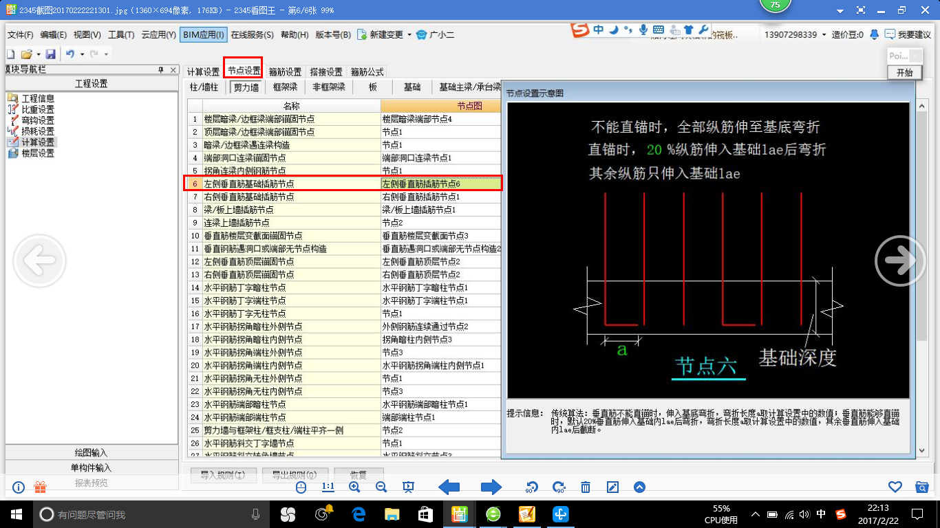
Task: Select the 基础 component tab
Action: (x=412, y=87)
